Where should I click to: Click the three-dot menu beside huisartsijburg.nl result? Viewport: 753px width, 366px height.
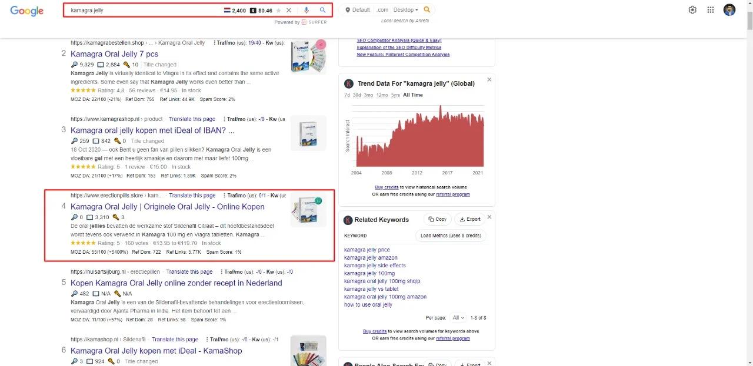pyautogui.click(x=221, y=272)
